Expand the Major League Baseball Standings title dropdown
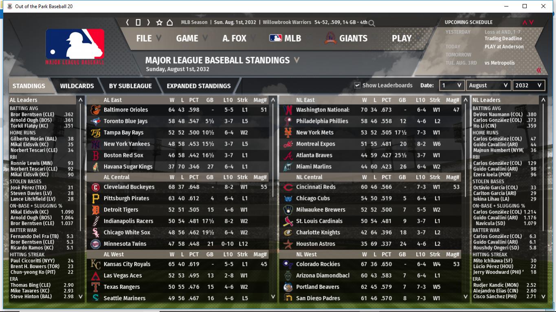The image size is (556, 312). click(x=297, y=60)
